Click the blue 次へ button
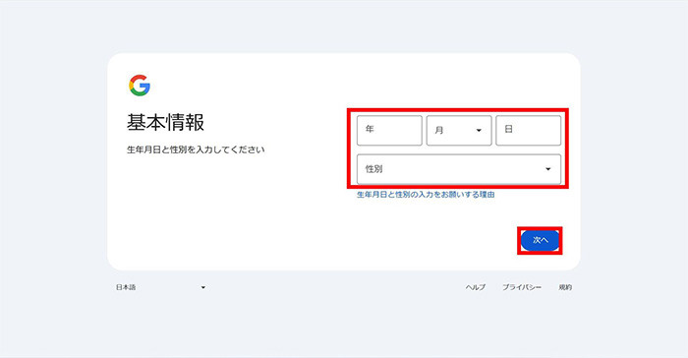The height and width of the screenshot is (358, 688). 541,240
